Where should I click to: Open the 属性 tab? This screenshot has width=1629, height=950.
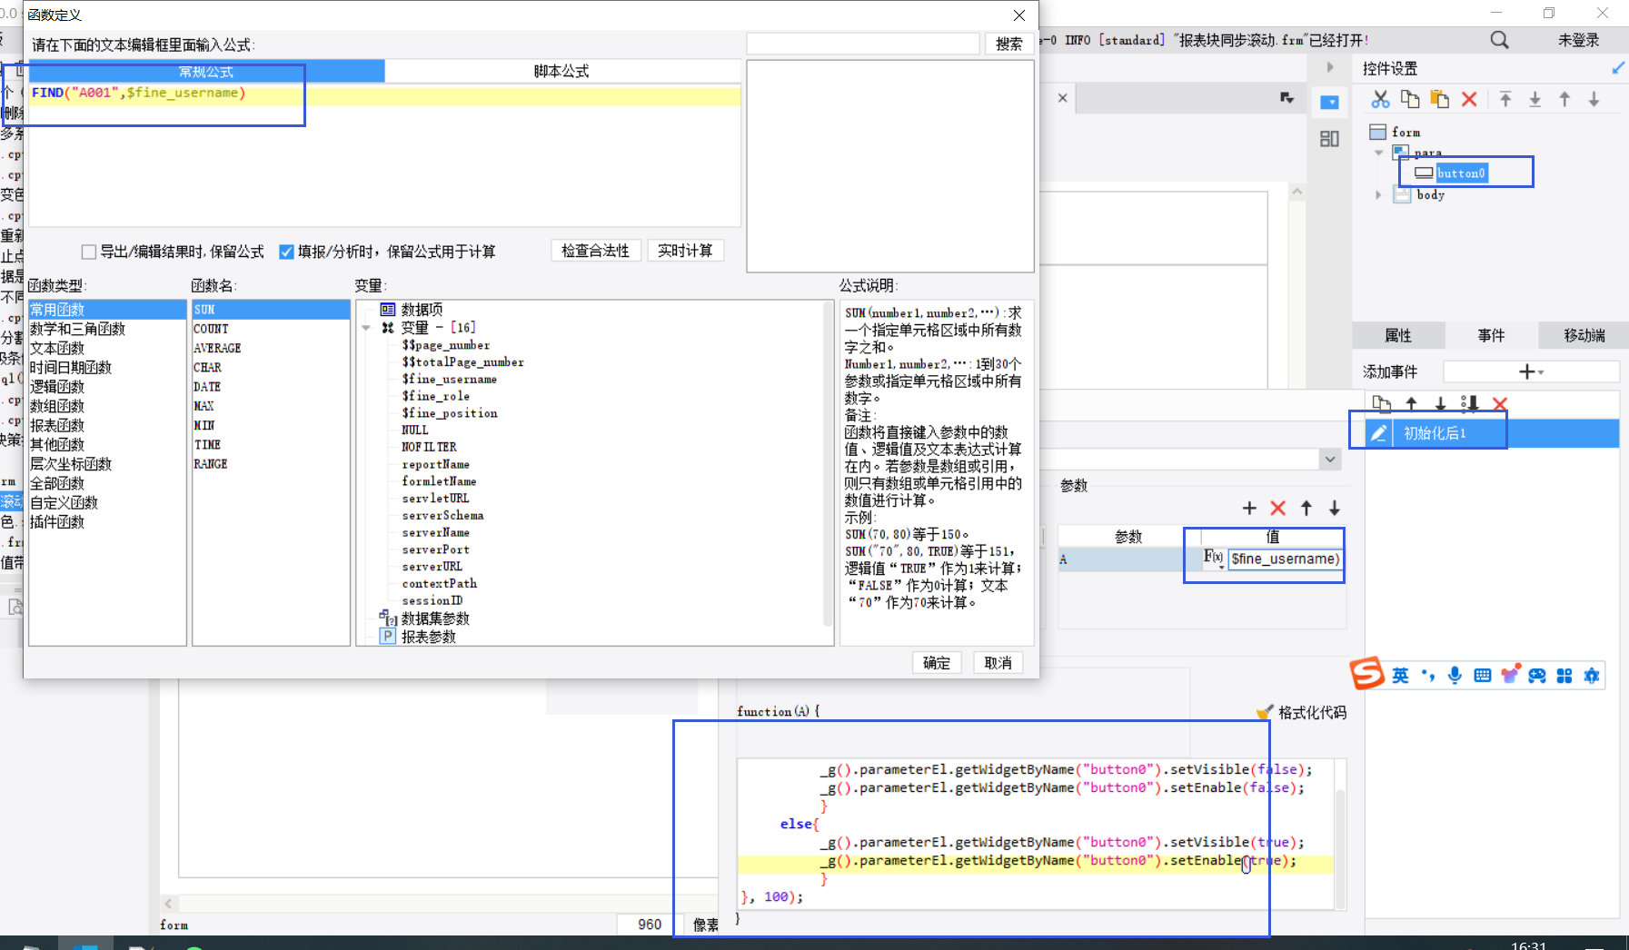click(1398, 335)
